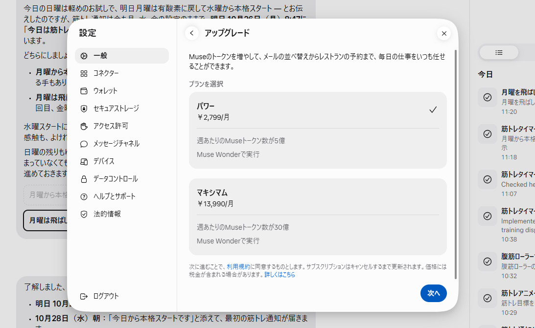Open the 一般 settings section
This screenshot has height=328, width=535.
pos(122,56)
